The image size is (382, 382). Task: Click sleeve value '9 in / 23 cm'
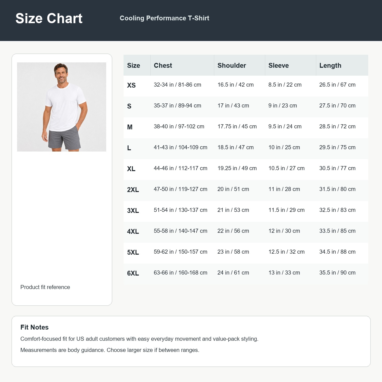283,106
